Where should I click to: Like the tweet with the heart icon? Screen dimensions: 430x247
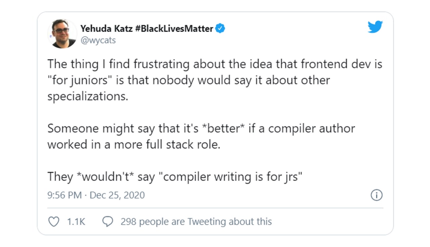(x=54, y=221)
